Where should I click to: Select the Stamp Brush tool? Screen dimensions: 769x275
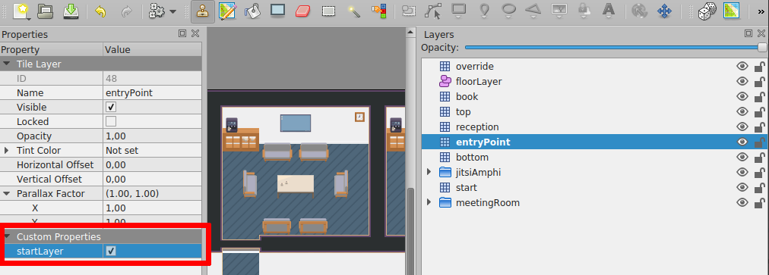click(203, 11)
